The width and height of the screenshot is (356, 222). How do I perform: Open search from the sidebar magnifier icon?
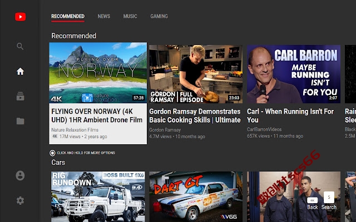pos(20,46)
